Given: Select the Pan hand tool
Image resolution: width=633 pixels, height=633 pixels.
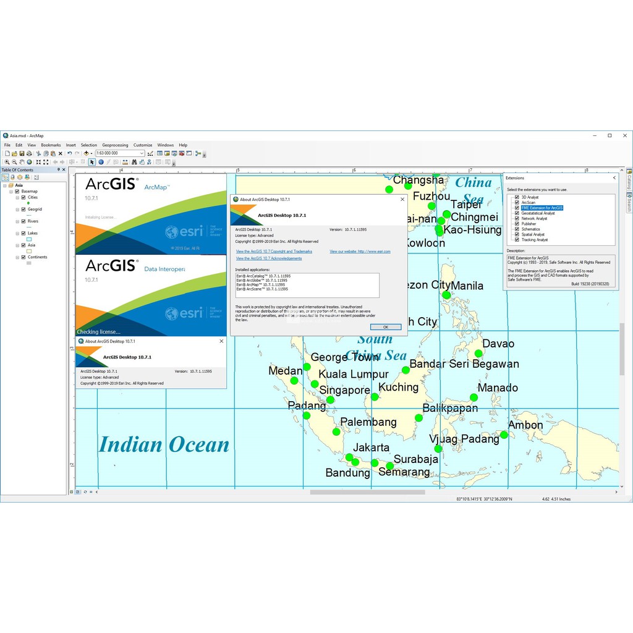Looking at the screenshot, I should tap(22, 162).
